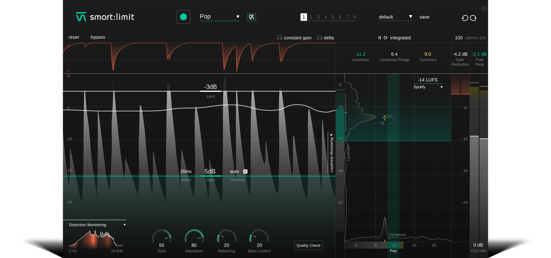This screenshot has width=551, height=258.
Task: Click the -14 LUFS target value
Action: pyautogui.click(x=428, y=80)
